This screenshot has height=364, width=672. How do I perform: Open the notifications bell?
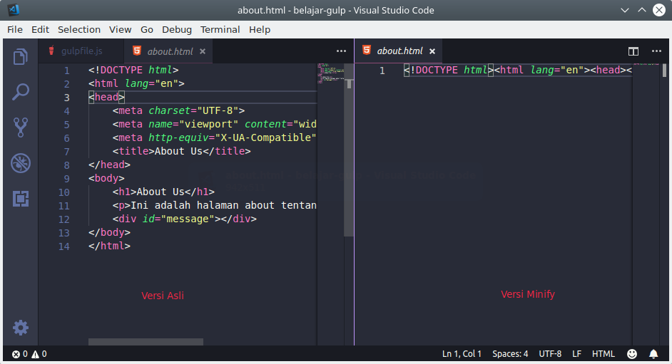click(653, 354)
